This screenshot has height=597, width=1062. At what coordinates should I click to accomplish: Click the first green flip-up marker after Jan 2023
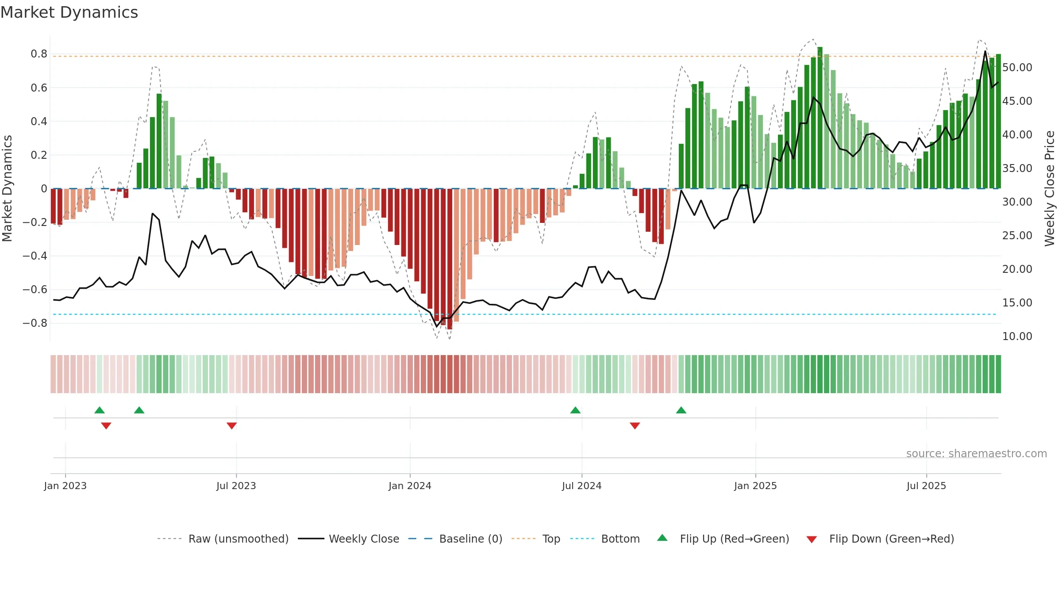[x=100, y=410]
